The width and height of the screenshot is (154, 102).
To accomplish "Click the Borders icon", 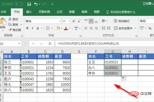I will tap(48, 28).
